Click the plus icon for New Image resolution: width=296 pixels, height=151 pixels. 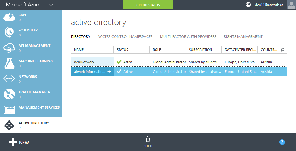pyautogui.click(x=13, y=142)
